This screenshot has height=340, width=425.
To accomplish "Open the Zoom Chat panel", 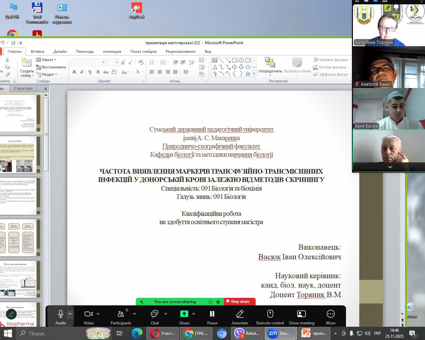I will (x=154, y=314).
